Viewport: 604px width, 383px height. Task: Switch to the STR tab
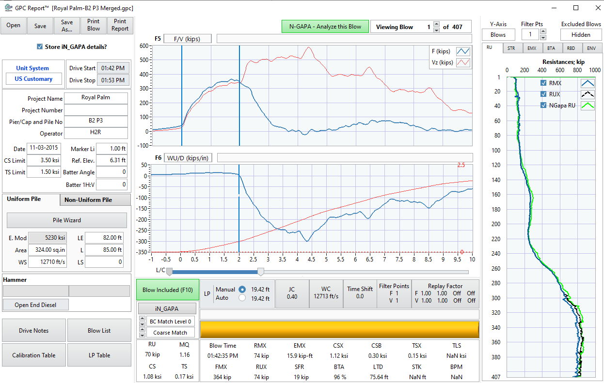(x=511, y=48)
